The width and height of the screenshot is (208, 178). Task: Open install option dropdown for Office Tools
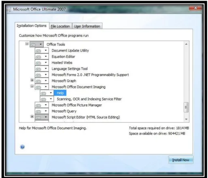pos(36,44)
